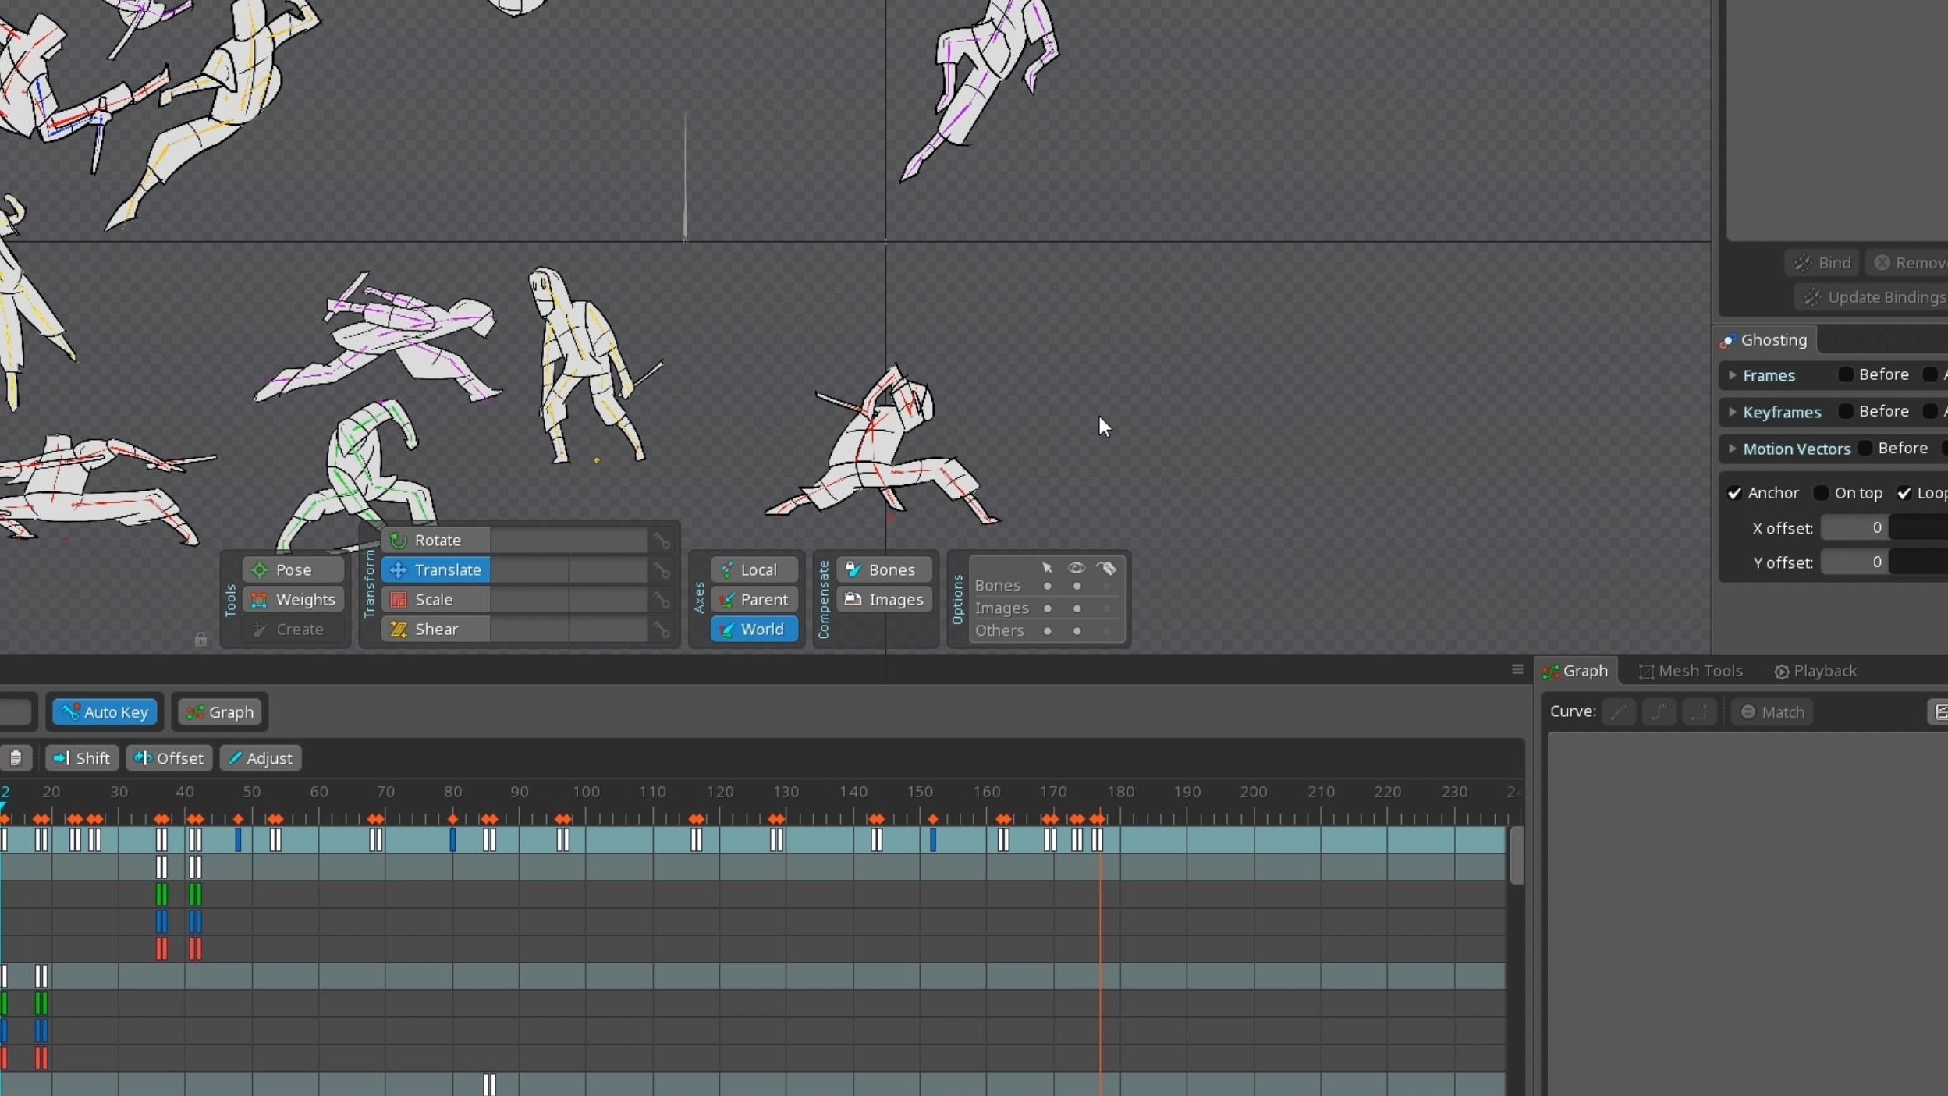Screen dimensions: 1948x1096
Task: Switch axes to Parent
Action: [754, 599]
